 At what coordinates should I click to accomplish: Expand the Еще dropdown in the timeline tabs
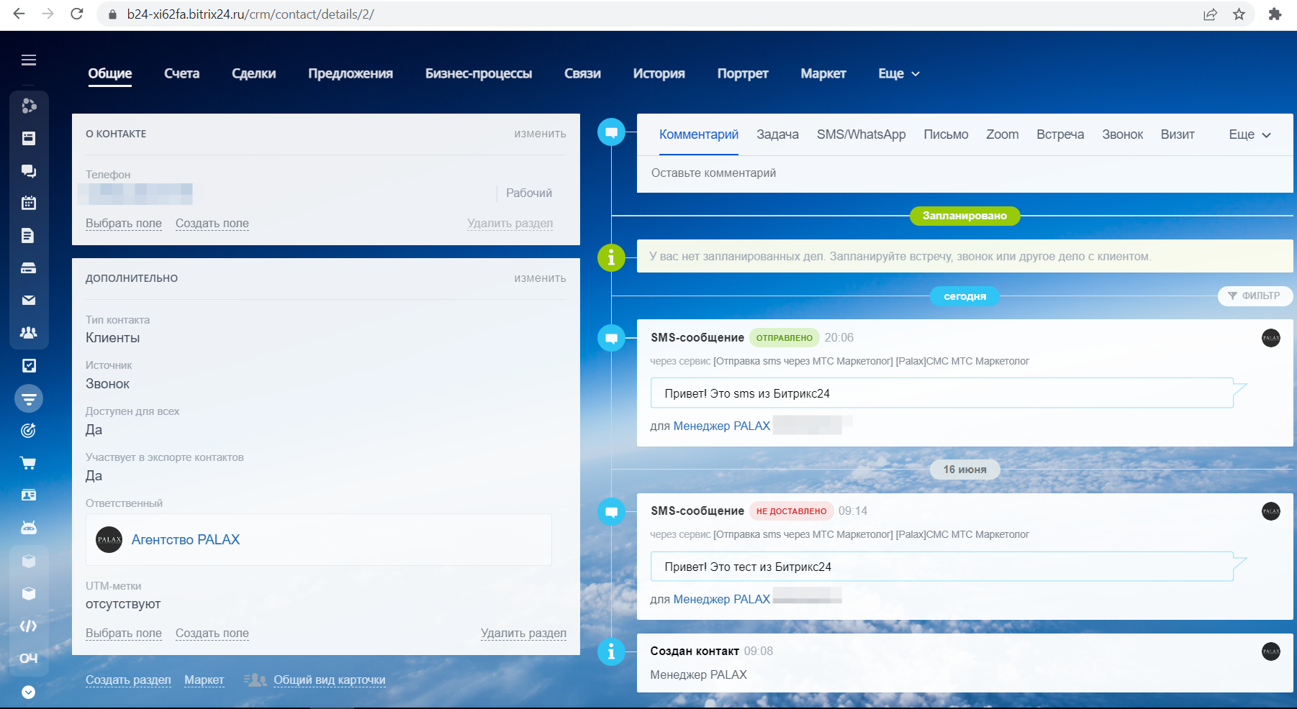(1249, 134)
